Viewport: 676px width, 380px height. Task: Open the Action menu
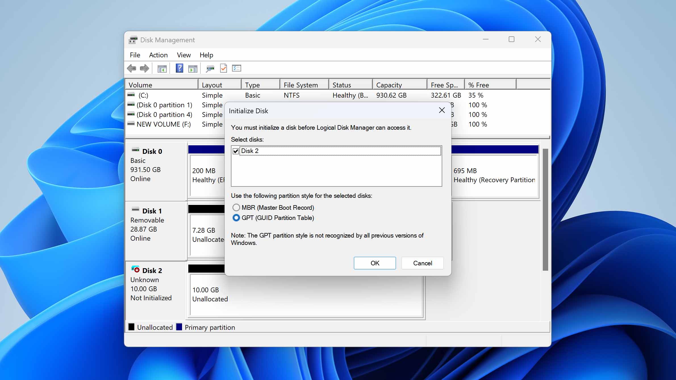[158, 55]
